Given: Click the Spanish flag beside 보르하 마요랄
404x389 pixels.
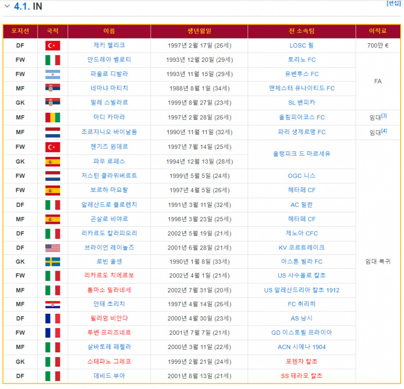Looking at the screenshot, I should point(53,190).
